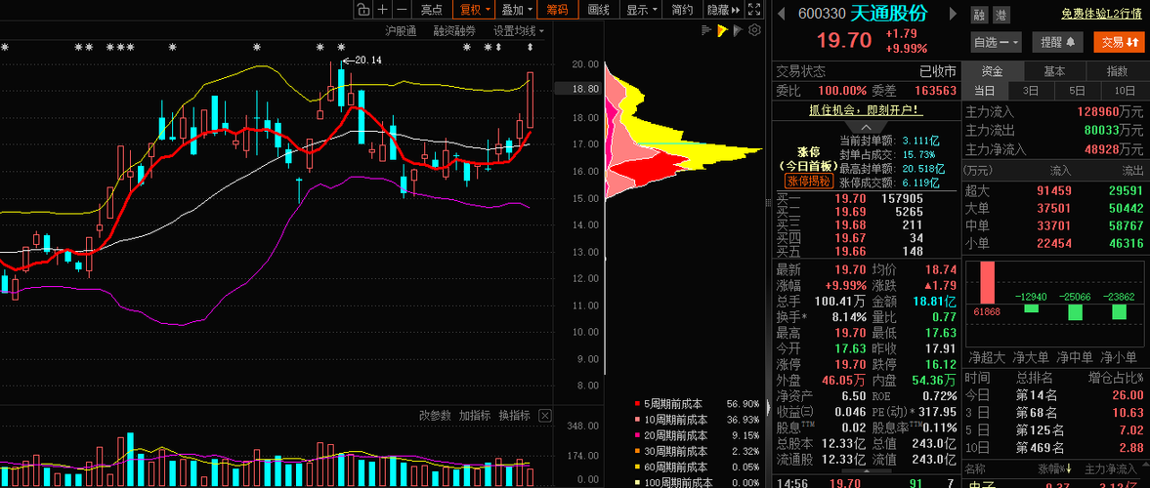Viewport: 1150px width, 488px height.
Task: Open the 自选一 watchlist dropdown
Action: [996, 43]
